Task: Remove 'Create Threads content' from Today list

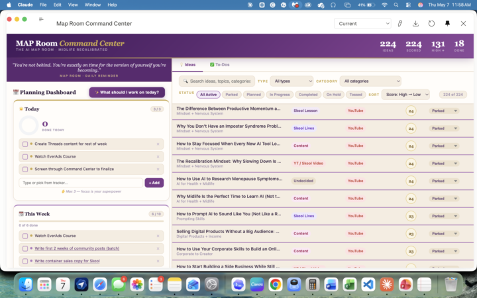Action: [x=158, y=144]
